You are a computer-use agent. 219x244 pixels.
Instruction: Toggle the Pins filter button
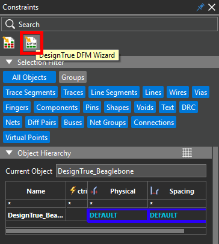92,107
